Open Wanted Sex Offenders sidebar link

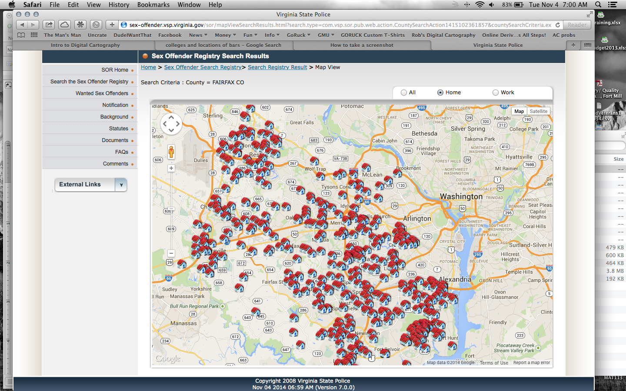pyautogui.click(x=102, y=93)
